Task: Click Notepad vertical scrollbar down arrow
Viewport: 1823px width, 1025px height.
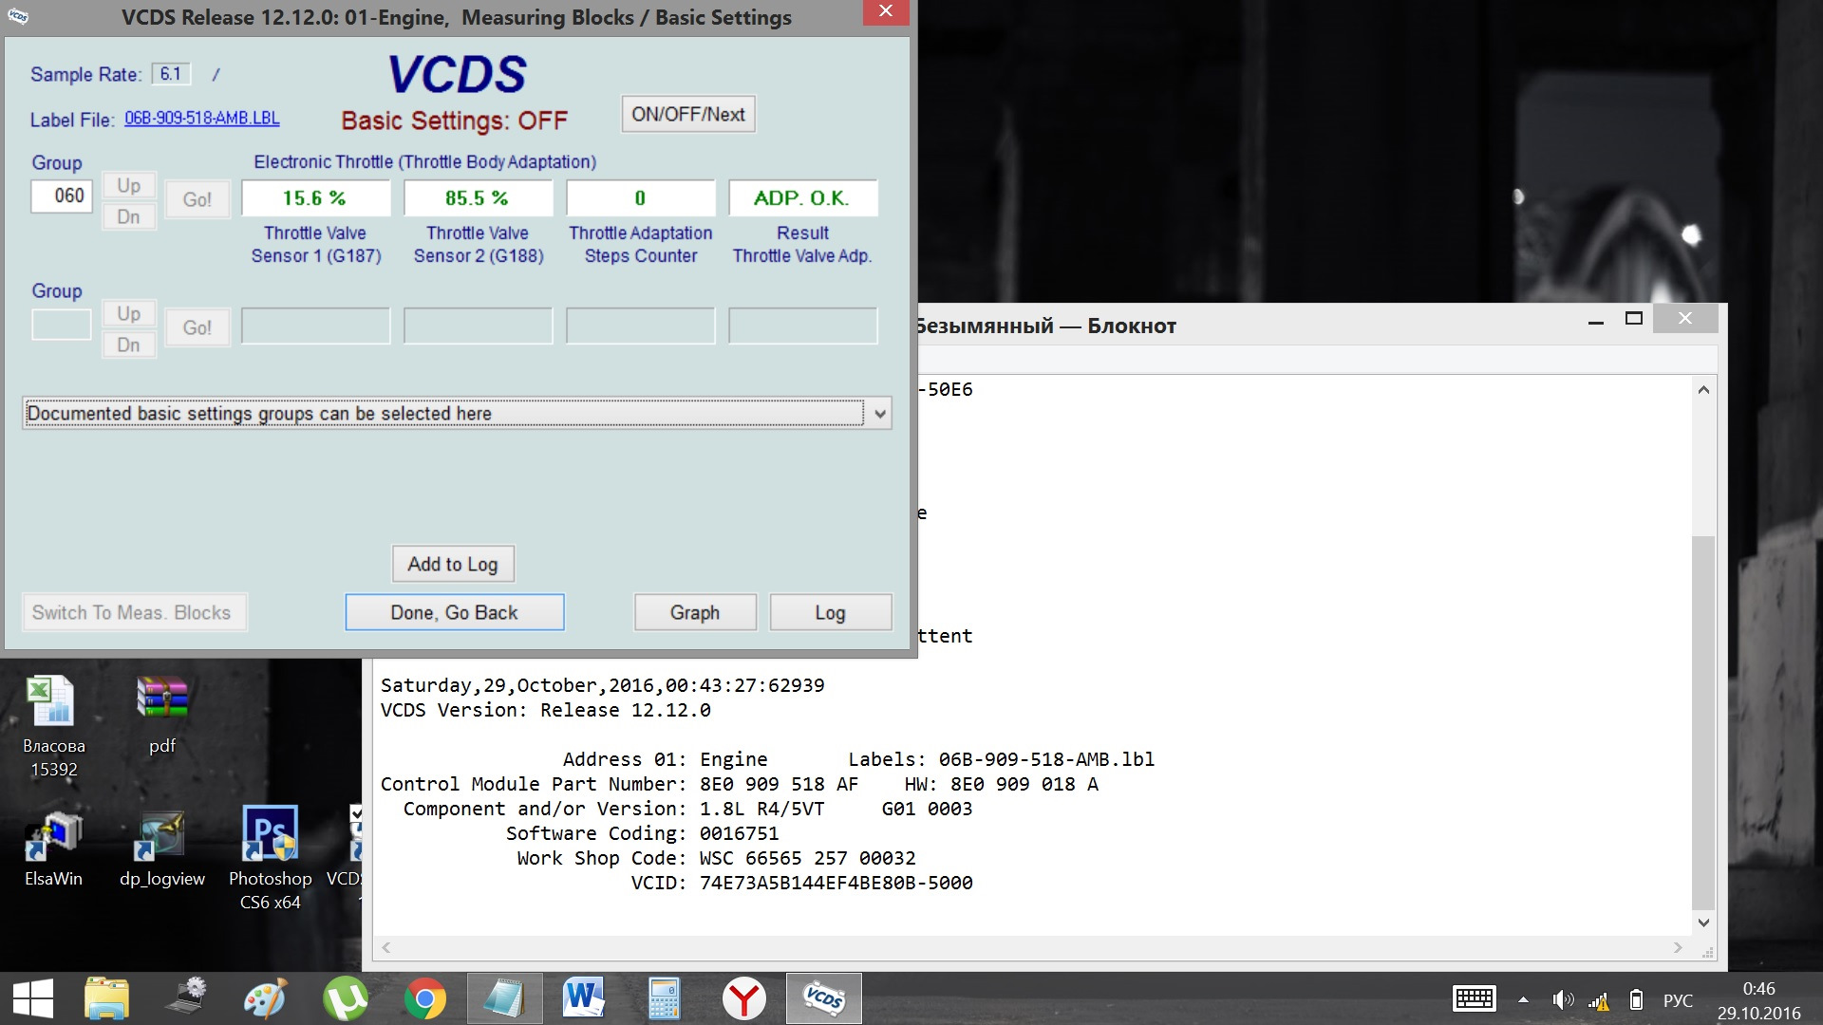Action: 1703,922
